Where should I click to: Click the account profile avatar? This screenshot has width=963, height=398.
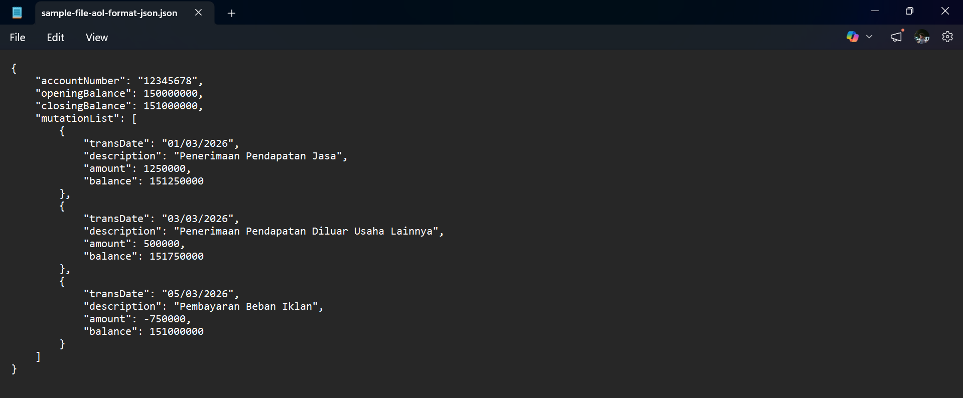(922, 37)
